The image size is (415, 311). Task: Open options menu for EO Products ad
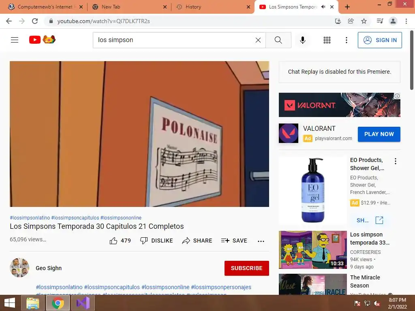tap(396, 161)
